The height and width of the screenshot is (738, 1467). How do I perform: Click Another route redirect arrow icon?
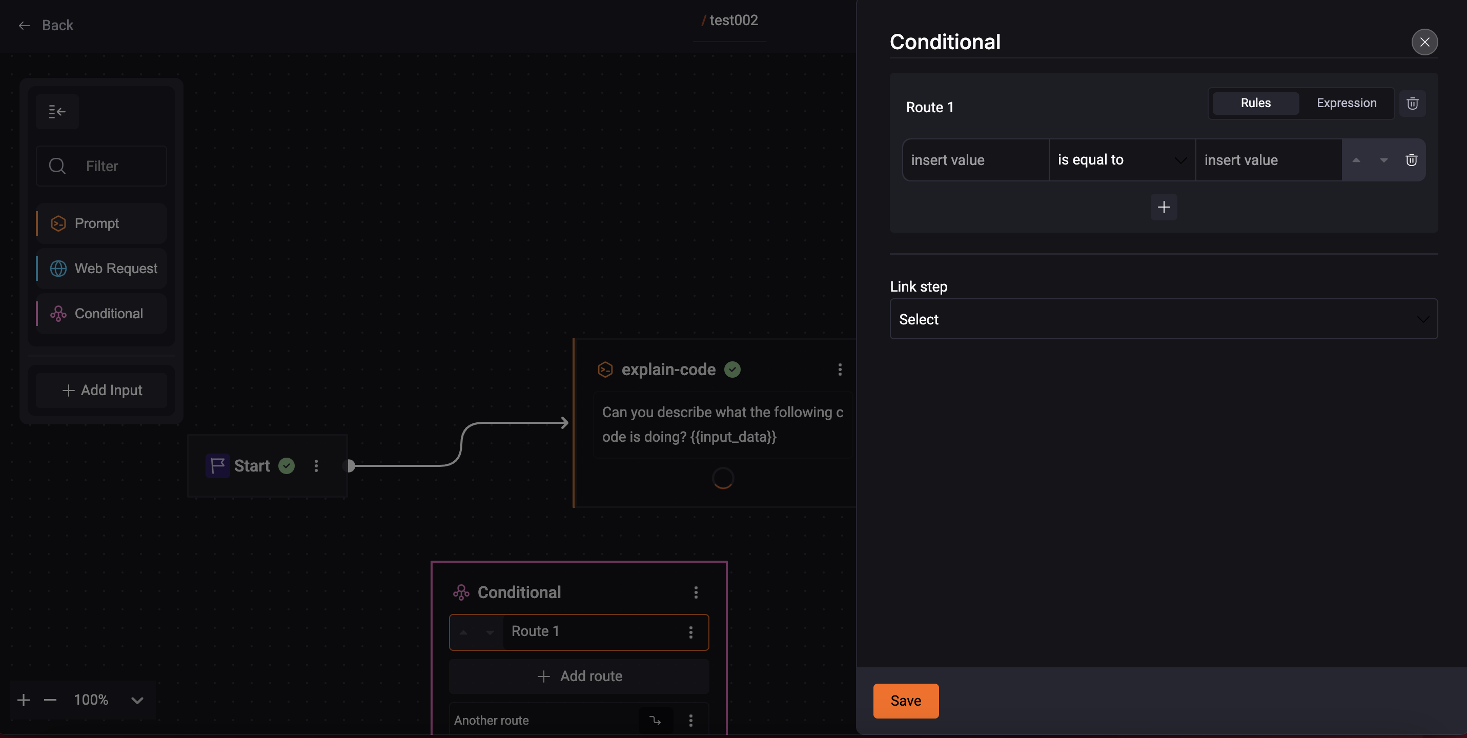point(656,721)
